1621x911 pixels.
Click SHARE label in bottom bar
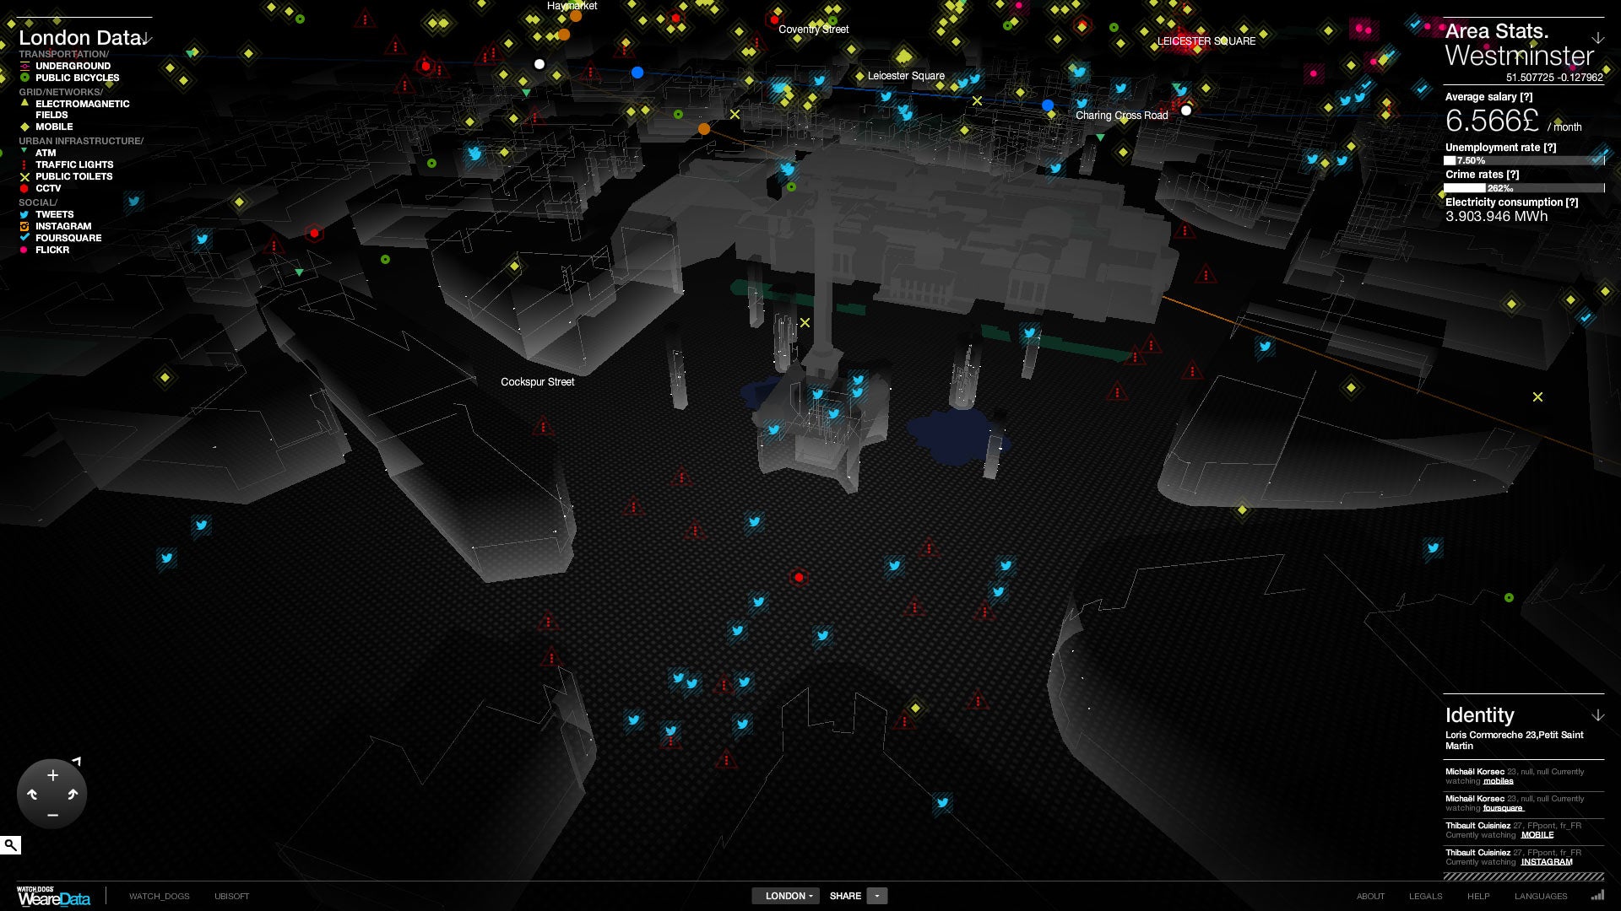845,896
